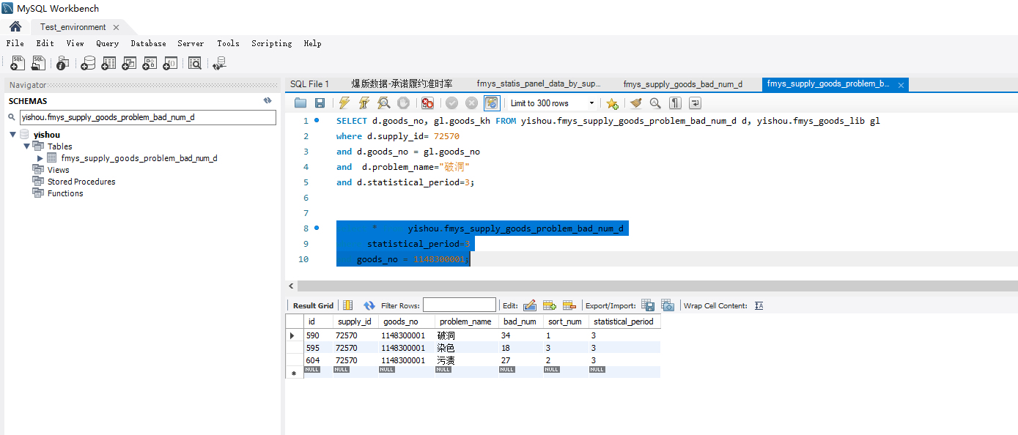Stop the running query
This screenshot has width=1018, height=435.
pos(402,103)
